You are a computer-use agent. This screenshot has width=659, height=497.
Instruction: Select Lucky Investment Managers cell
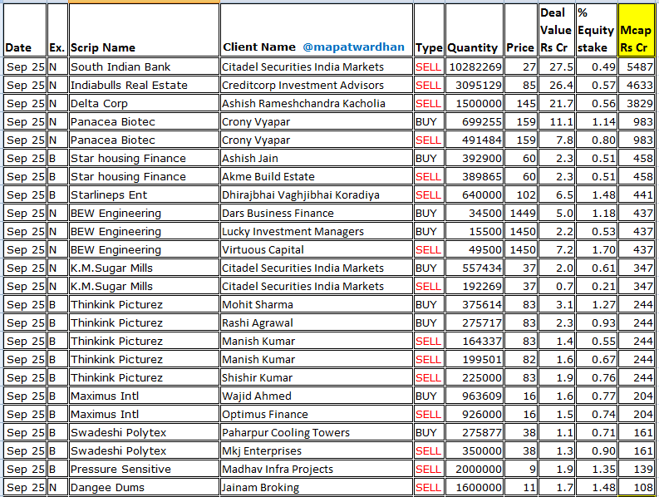[317, 231]
